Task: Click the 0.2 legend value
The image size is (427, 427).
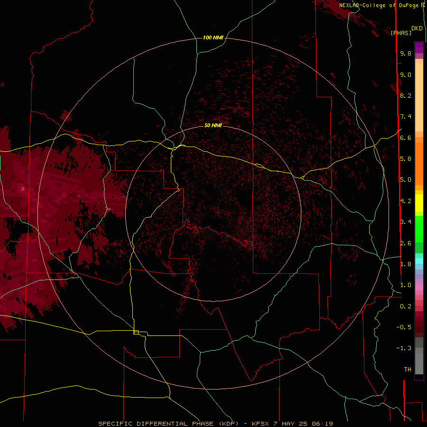Action: [406, 306]
